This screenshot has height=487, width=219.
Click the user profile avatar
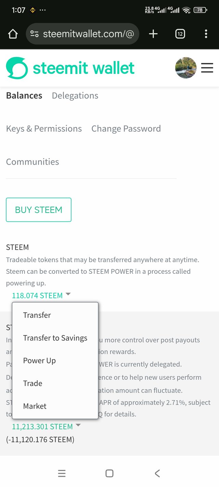[x=186, y=68]
